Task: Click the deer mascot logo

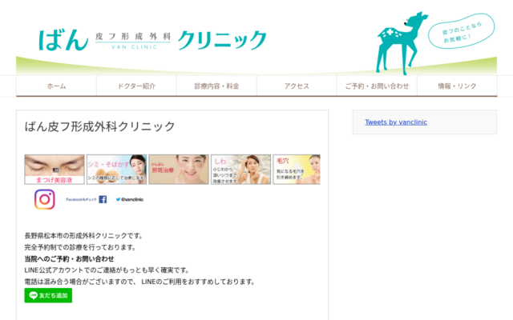Action: (399, 42)
